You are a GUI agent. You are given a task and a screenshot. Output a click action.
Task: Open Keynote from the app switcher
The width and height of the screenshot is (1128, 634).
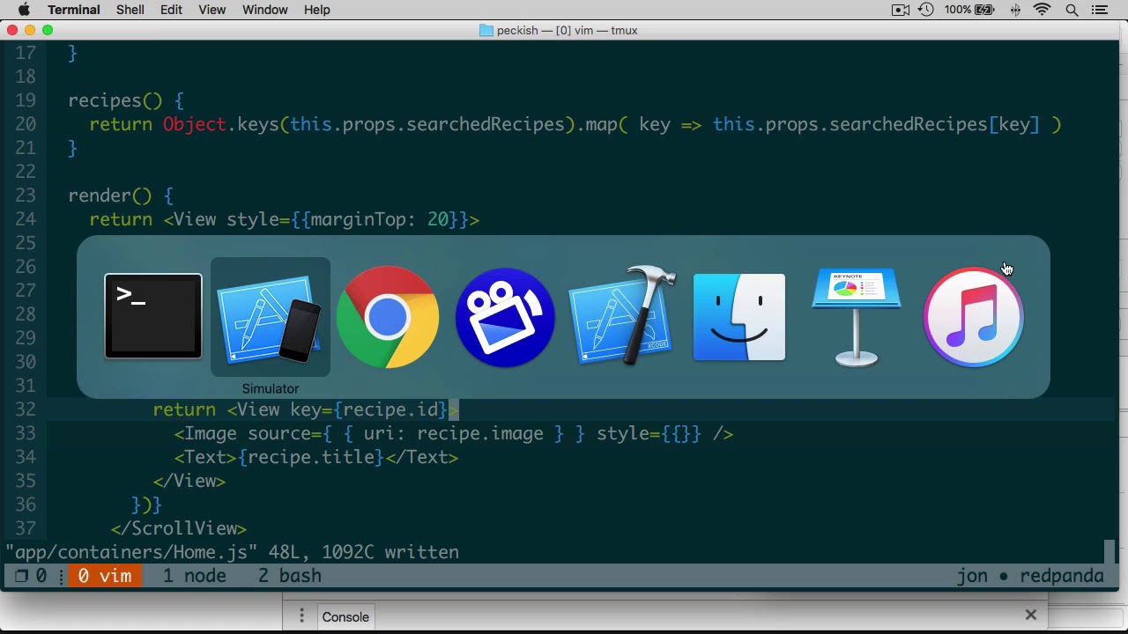click(857, 317)
